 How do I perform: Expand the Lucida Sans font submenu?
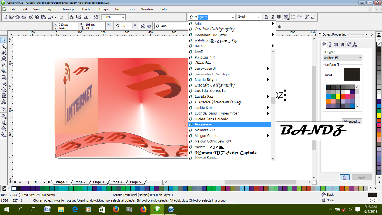[268, 107]
